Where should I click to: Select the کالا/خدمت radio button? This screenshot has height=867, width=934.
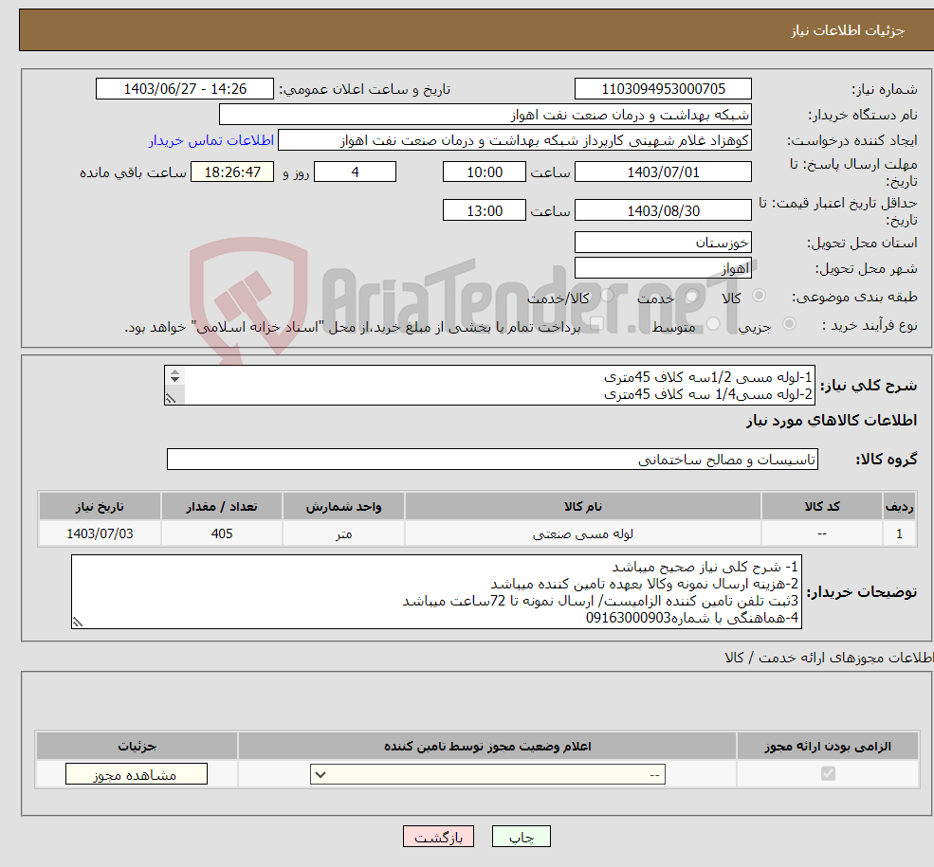pyautogui.click(x=607, y=295)
